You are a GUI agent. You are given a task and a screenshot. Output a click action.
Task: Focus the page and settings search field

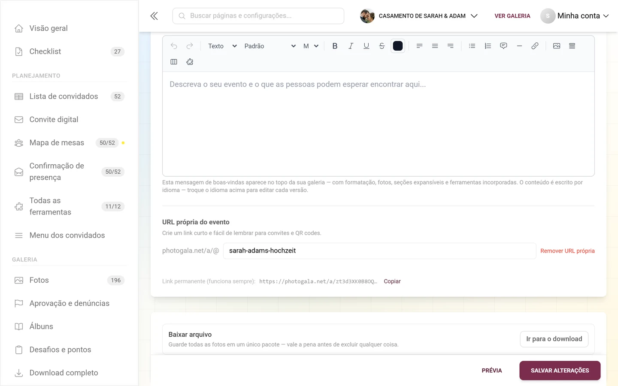click(x=258, y=16)
